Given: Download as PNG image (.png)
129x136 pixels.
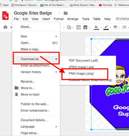Looking at the screenshot, I should point(88,73).
